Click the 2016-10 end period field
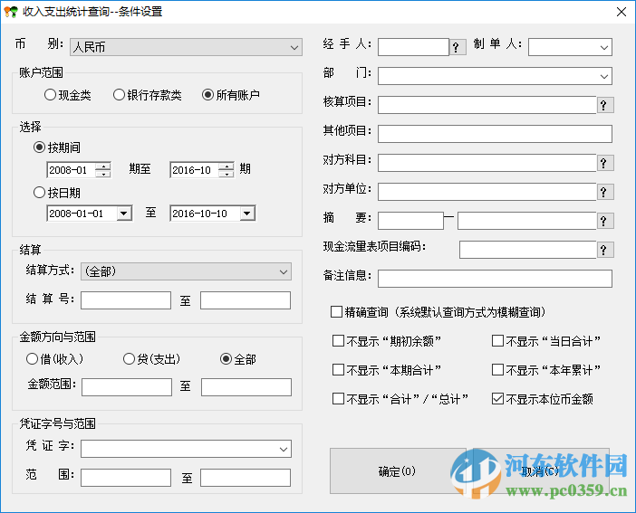Image resolution: width=636 pixels, height=513 pixels. [x=194, y=170]
